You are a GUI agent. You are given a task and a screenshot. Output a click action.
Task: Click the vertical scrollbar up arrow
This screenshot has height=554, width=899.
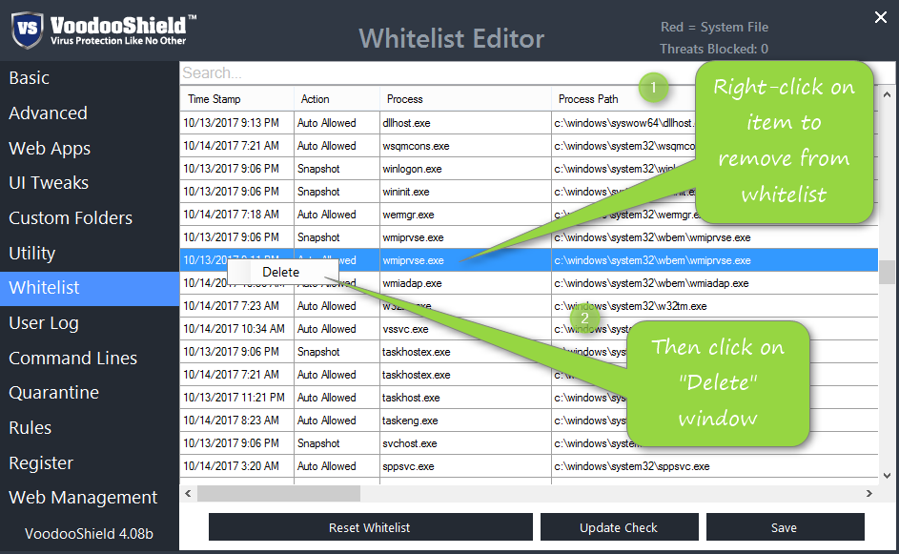click(887, 94)
